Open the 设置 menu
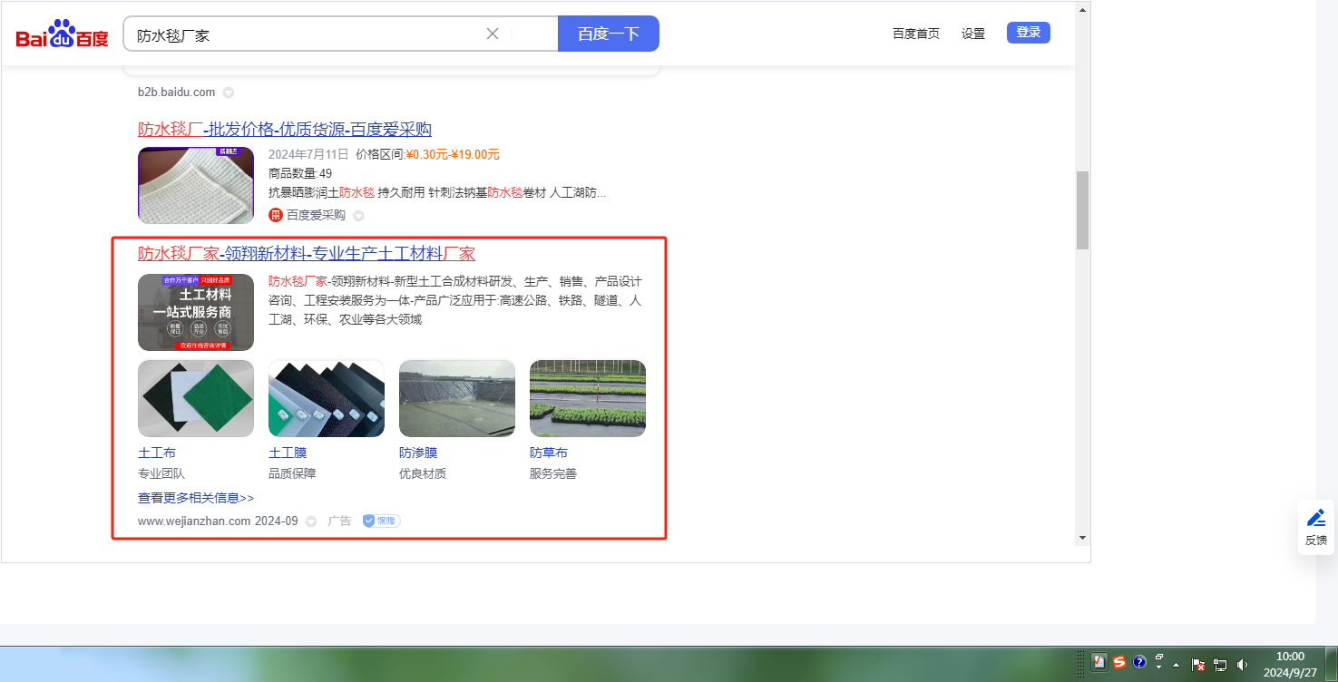The image size is (1338, 682). pos(973,34)
